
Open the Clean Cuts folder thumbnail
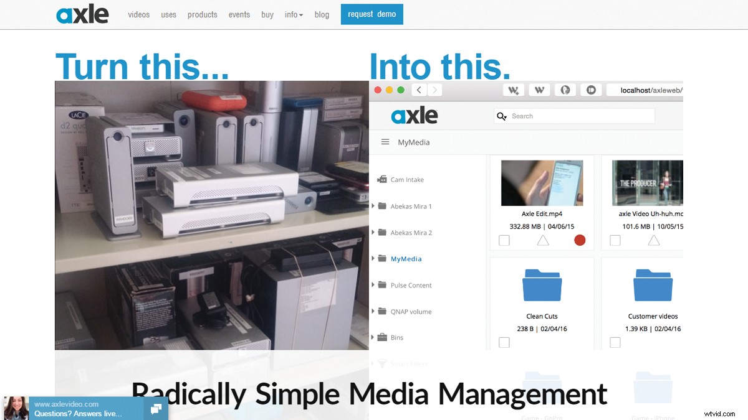pos(542,285)
